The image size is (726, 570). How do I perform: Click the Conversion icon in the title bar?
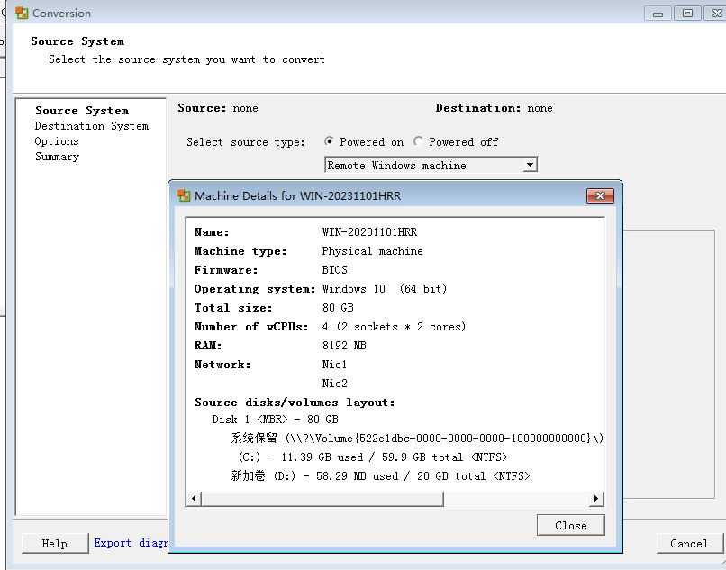pyautogui.click(x=22, y=13)
